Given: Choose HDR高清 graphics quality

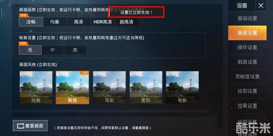Looking at the screenshot, I should [103, 22].
